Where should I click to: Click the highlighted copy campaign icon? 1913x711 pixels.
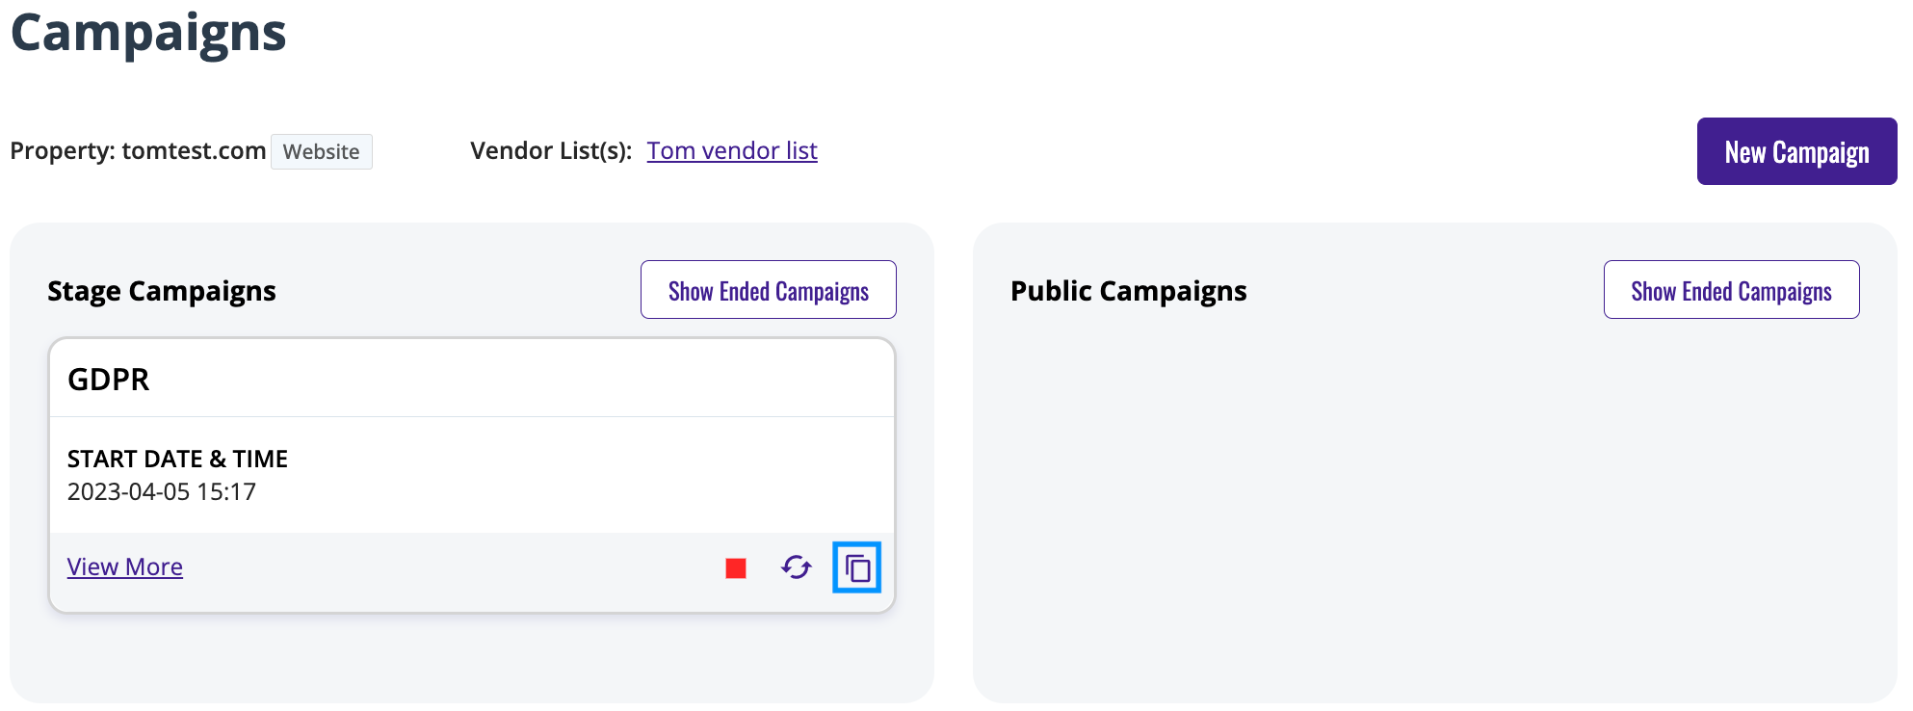pos(857,567)
